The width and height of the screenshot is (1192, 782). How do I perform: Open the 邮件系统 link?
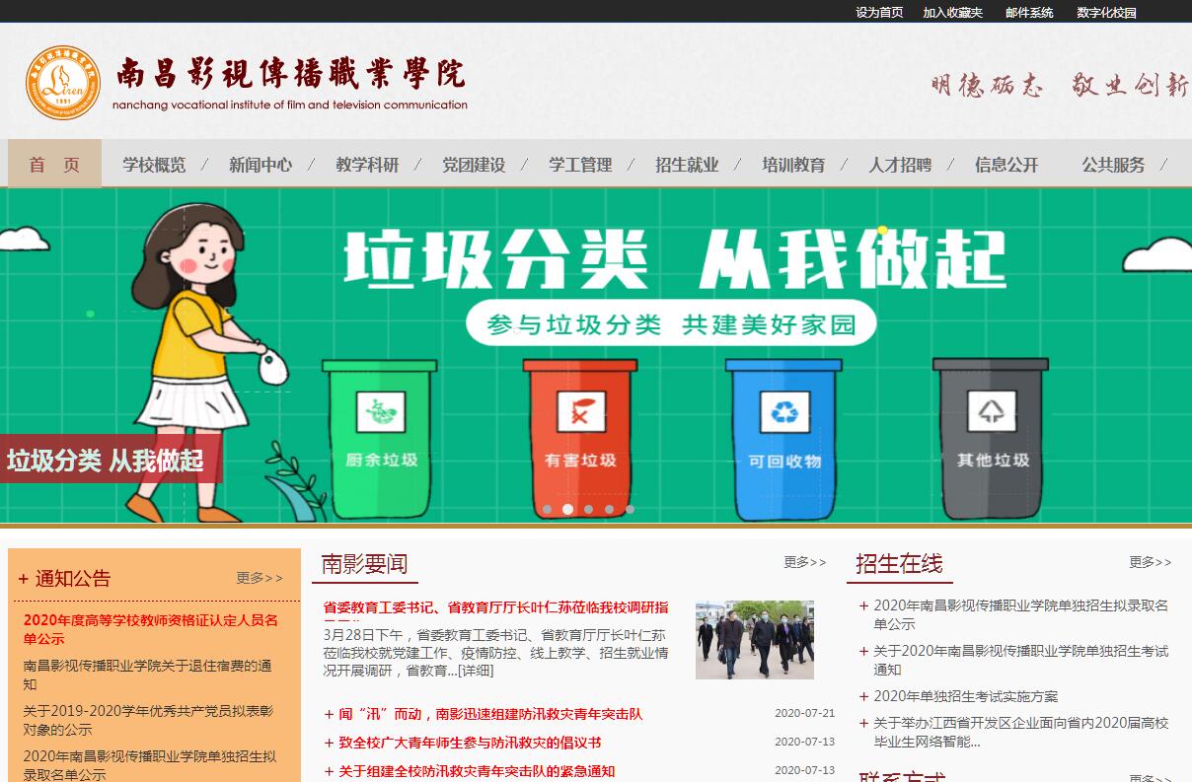pyautogui.click(x=1029, y=13)
